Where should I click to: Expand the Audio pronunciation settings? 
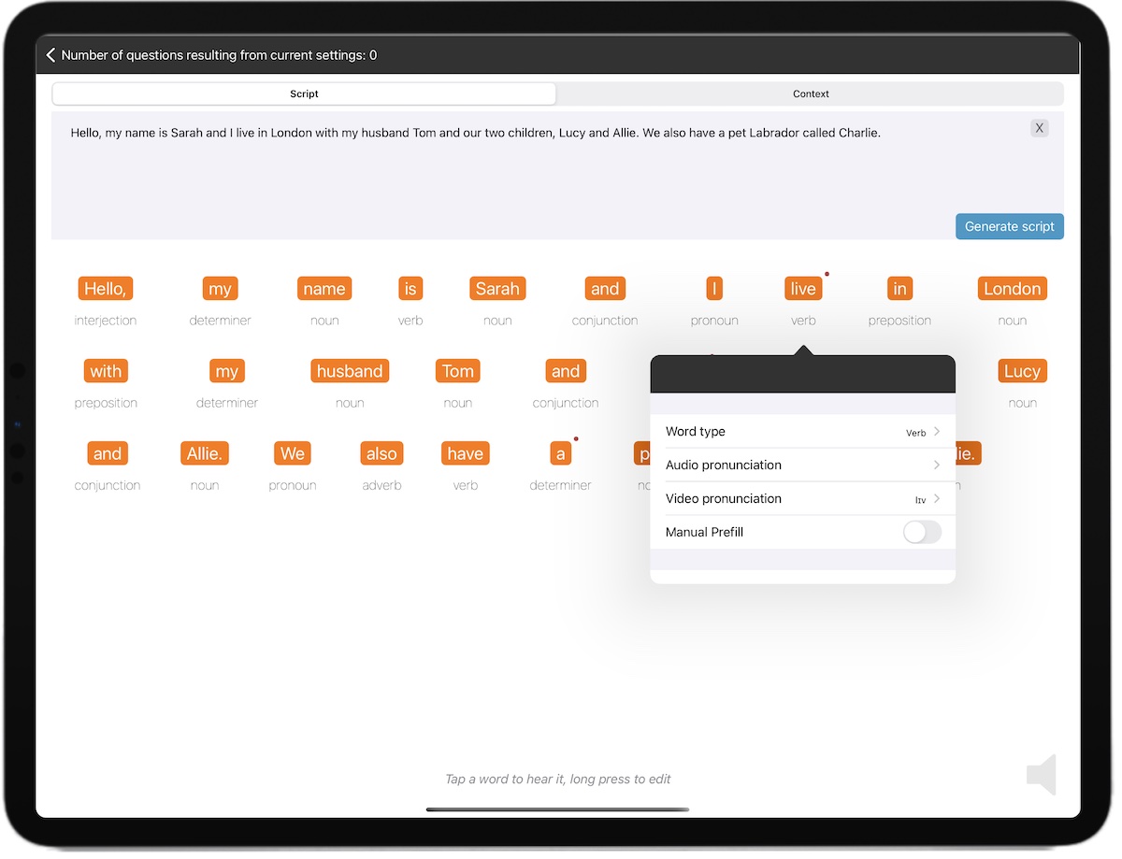pos(802,465)
